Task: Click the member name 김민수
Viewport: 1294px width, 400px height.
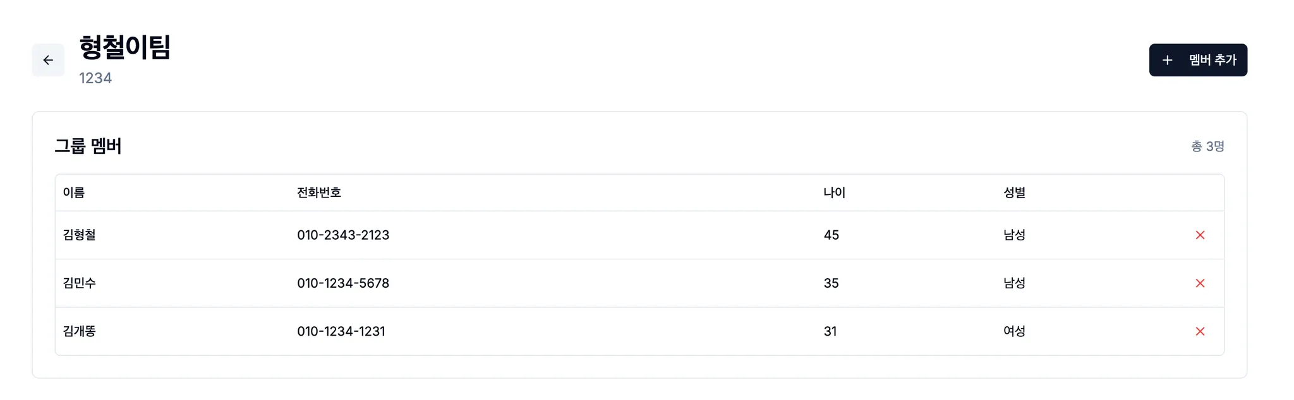Action: click(x=80, y=283)
